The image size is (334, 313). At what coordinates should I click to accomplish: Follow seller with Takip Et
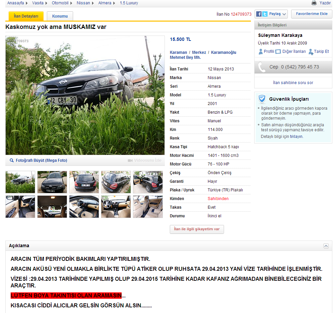321,52
